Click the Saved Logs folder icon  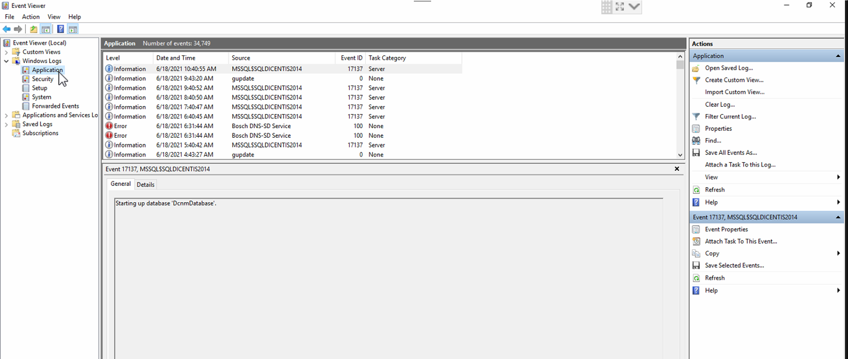[x=16, y=124]
